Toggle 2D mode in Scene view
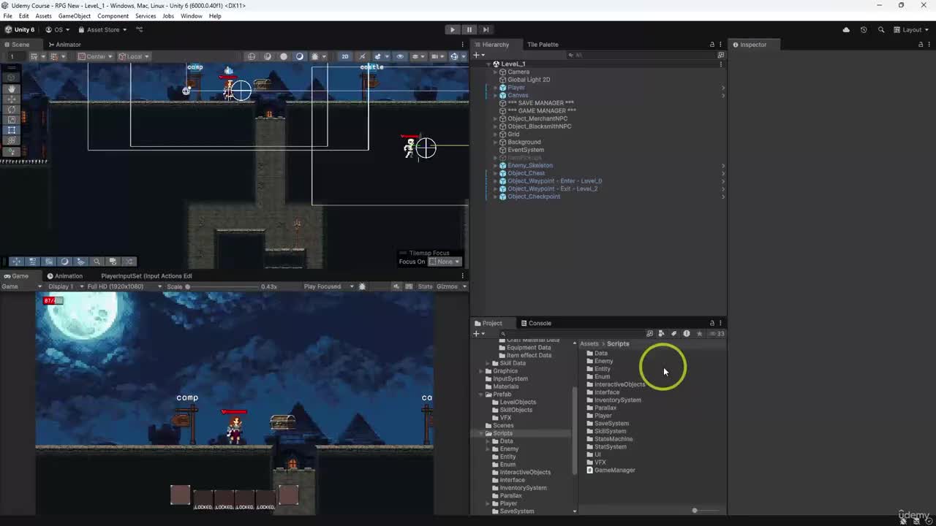This screenshot has height=526, width=936. (345, 56)
